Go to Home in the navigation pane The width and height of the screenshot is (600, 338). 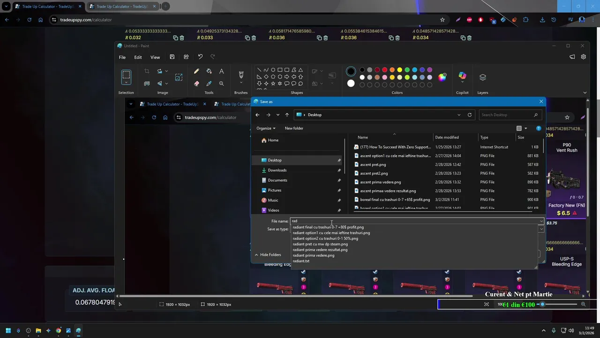[x=273, y=140]
